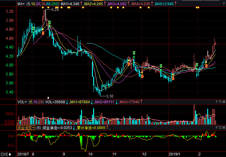Close the 资金流变 indicator panel

224,128
